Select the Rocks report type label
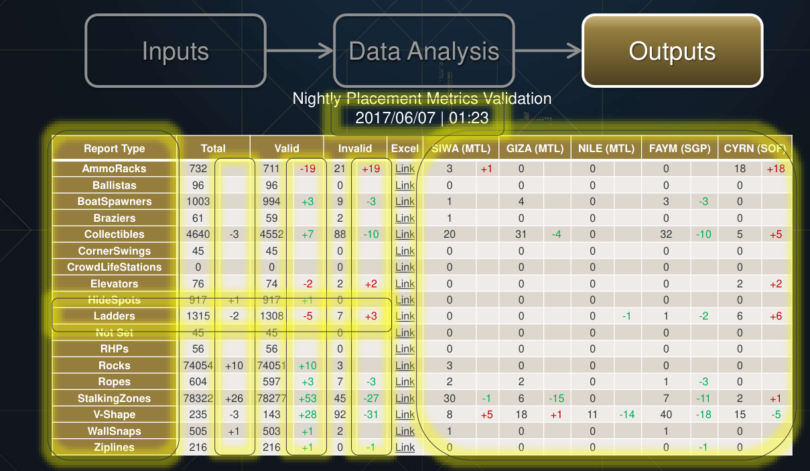810x471 pixels. [x=115, y=366]
